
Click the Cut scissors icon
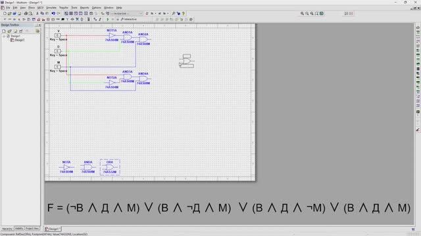tap(37, 13)
